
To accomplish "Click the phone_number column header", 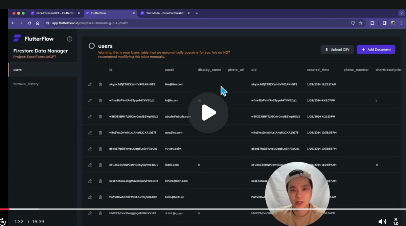I will (356, 70).
